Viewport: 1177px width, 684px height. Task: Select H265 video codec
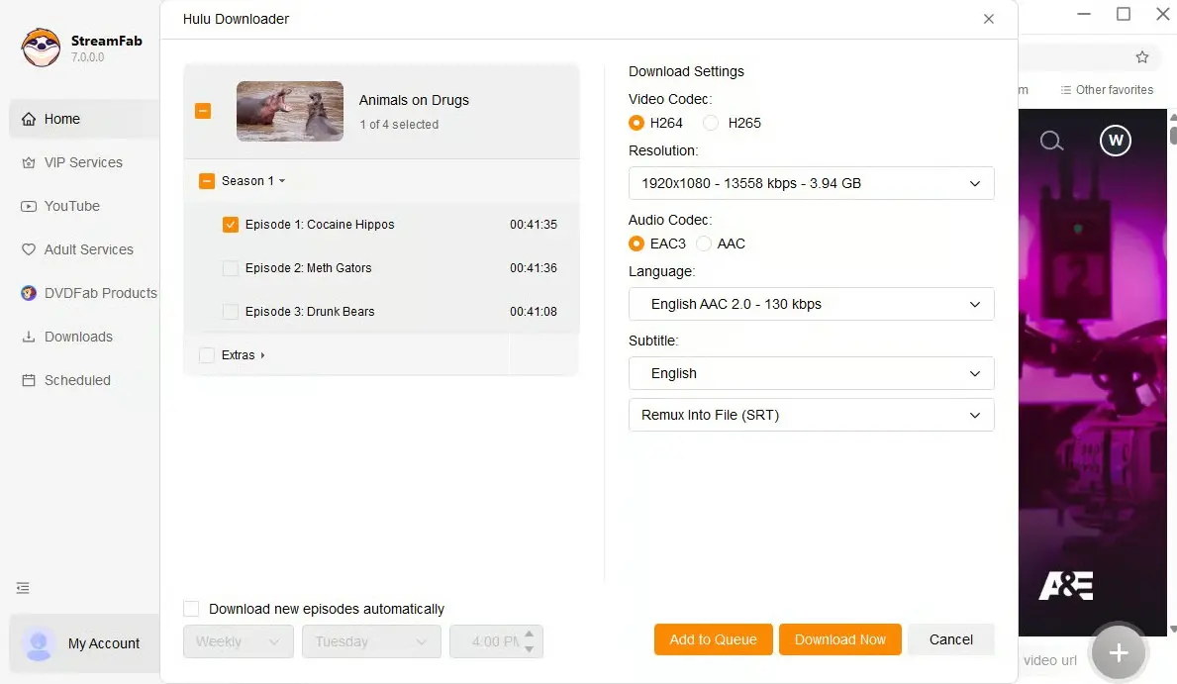(x=711, y=123)
